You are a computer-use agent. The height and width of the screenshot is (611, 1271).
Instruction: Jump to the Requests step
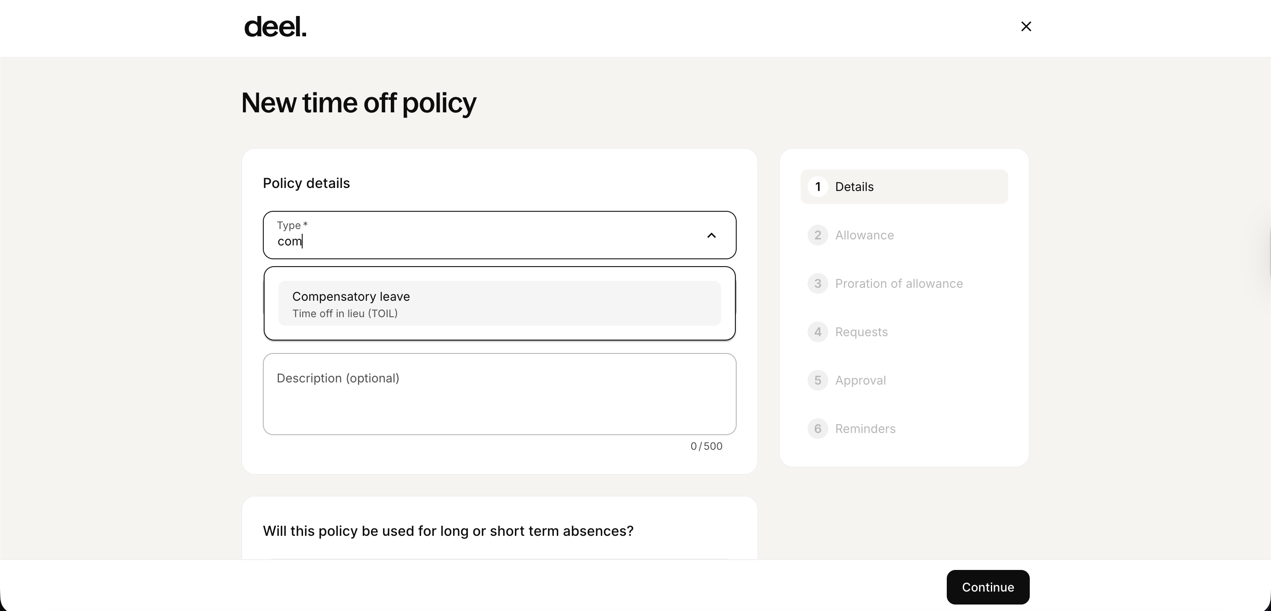click(861, 332)
